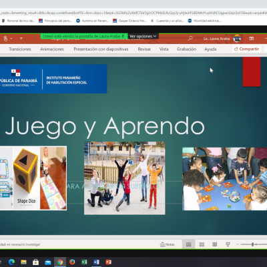Open the Grabación ribbon tab

[x=186, y=49]
